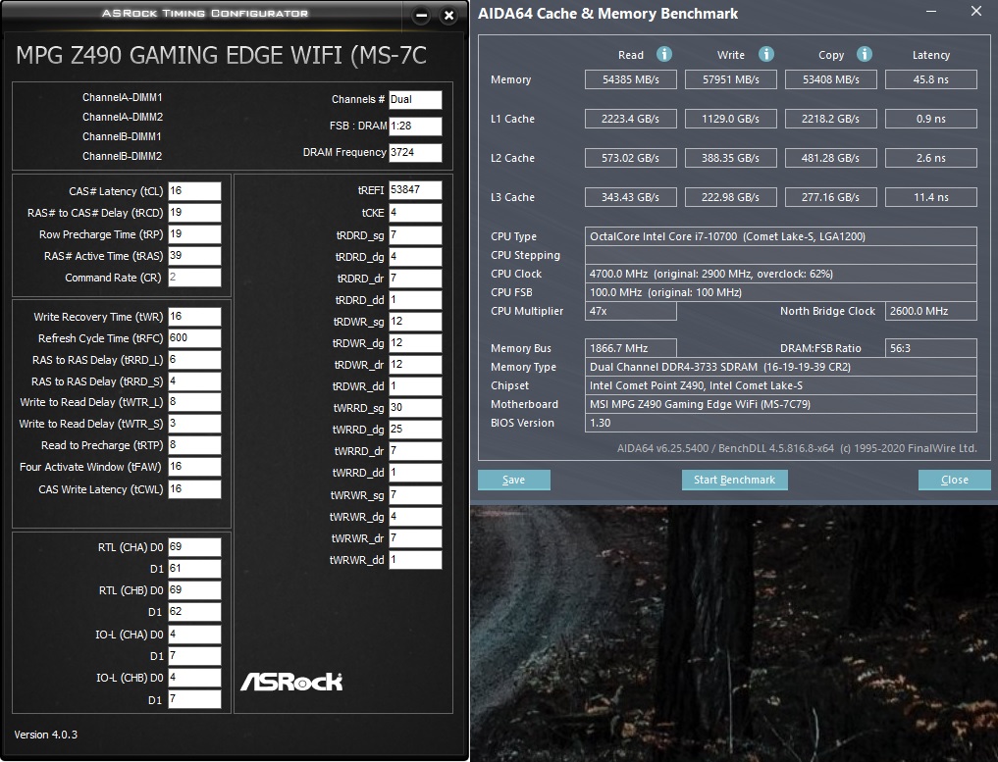Screen dimensions: 998x762
Task: Click the CAS Write Latency (tCWL) field
Action: [x=194, y=489]
